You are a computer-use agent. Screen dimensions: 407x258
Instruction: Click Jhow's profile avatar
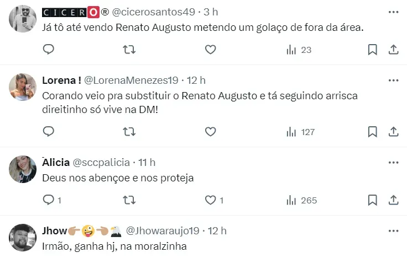click(23, 237)
